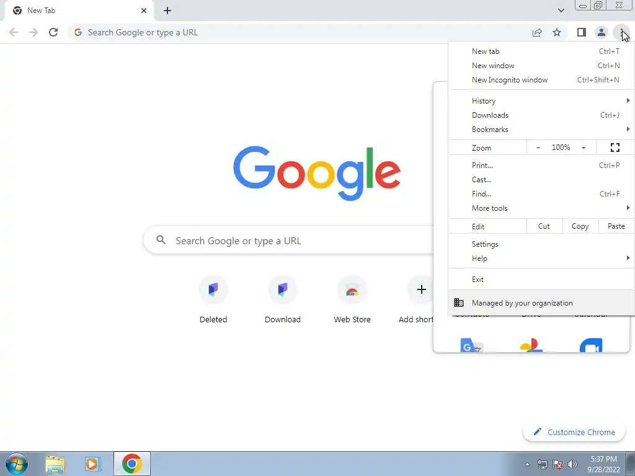The height and width of the screenshot is (476, 635).
Task: Open the tab search chevron
Action: coord(561,11)
